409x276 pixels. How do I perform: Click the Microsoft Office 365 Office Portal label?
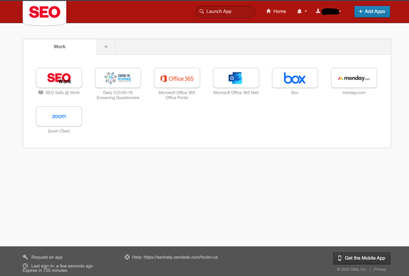click(177, 95)
